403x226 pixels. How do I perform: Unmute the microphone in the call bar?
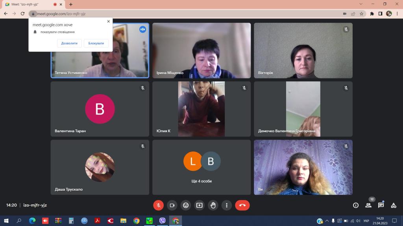(158, 205)
